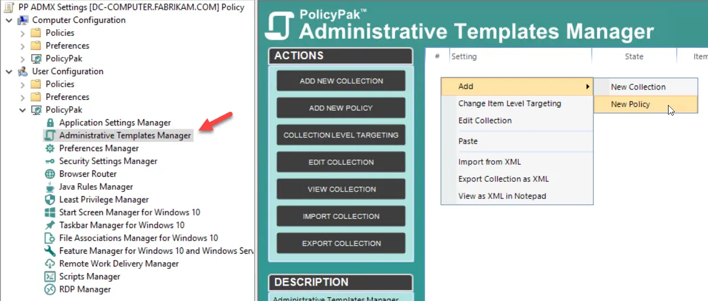708x301 pixels.
Task: Click the COLLECTION LEVEL TARGETING button
Action: tap(341, 135)
